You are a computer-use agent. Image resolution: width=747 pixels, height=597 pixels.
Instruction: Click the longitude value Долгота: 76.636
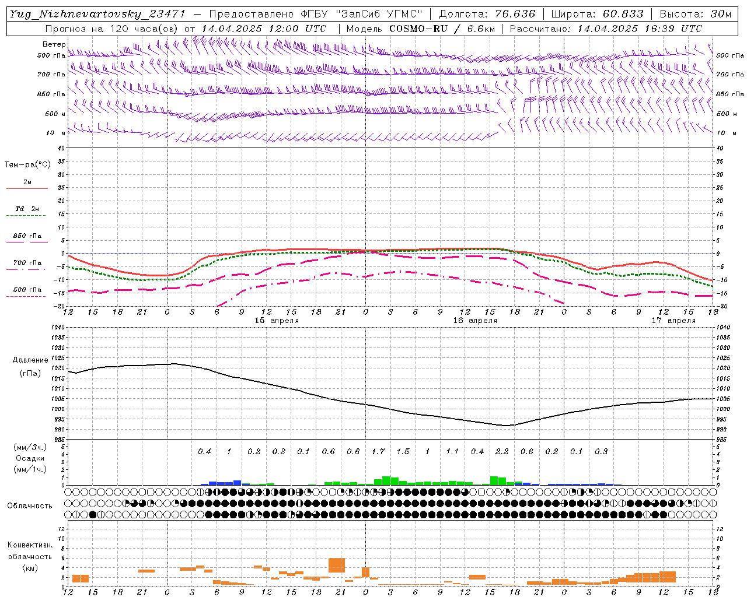click(x=487, y=14)
